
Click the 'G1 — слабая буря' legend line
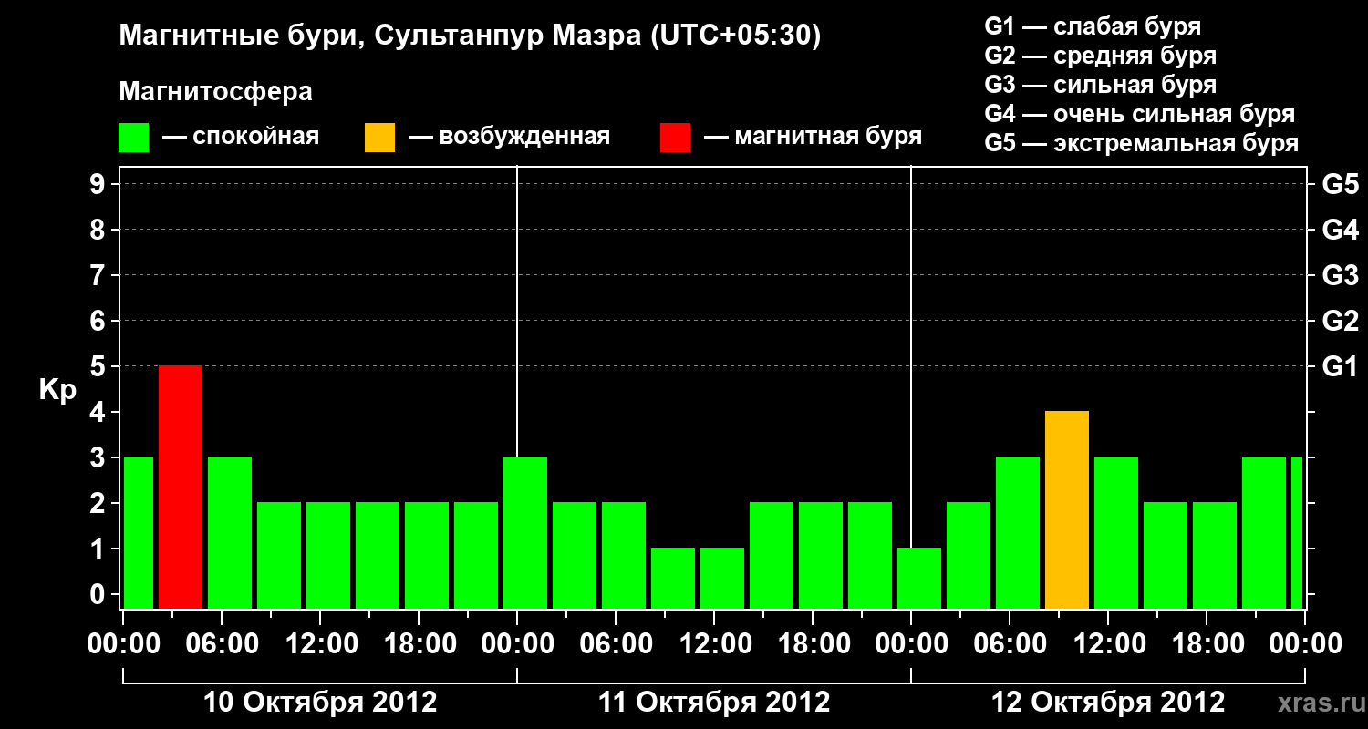click(x=1093, y=26)
